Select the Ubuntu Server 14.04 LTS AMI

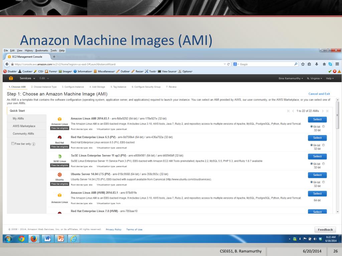(317, 175)
